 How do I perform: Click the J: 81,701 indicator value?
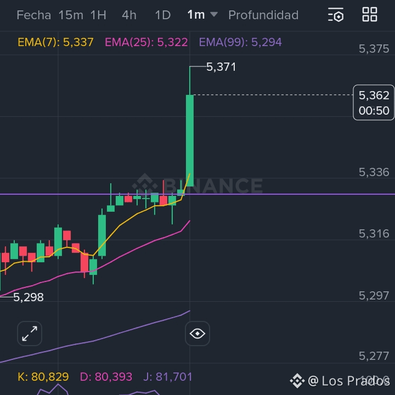[x=167, y=377]
